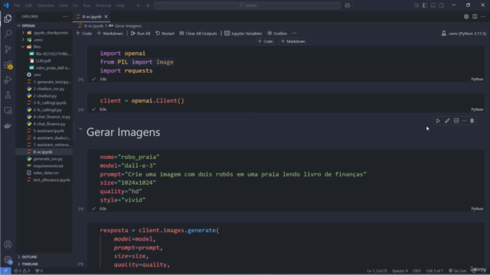490x275 pixels.
Task: Open the Edit menu
Action: tap(28, 5)
